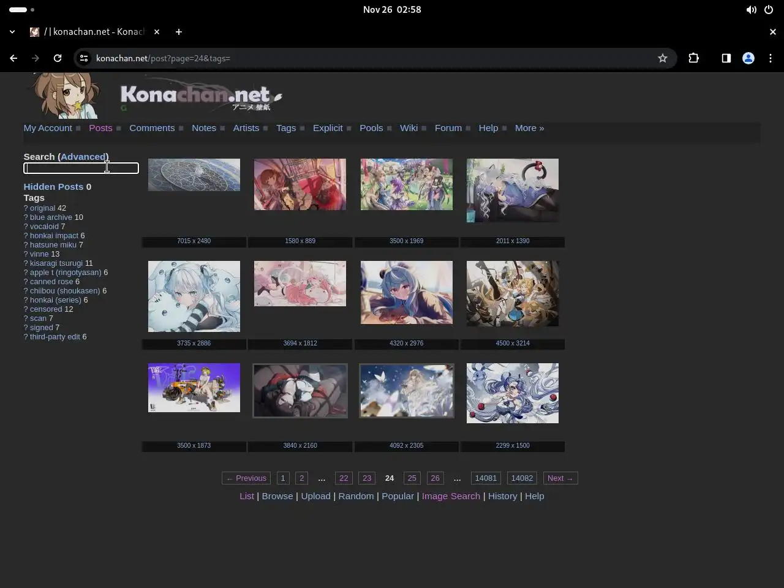
Task: Select the third-party edit tag
Action: [x=55, y=337]
